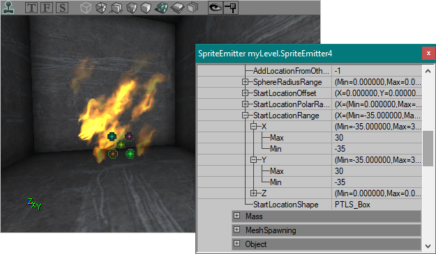Screen dimensions: 436x254
Task: Toggle the lock-to-actor pin button
Action: click(x=230, y=8)
